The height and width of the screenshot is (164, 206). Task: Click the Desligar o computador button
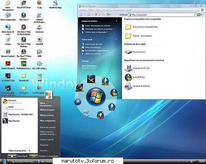point(44,156)
